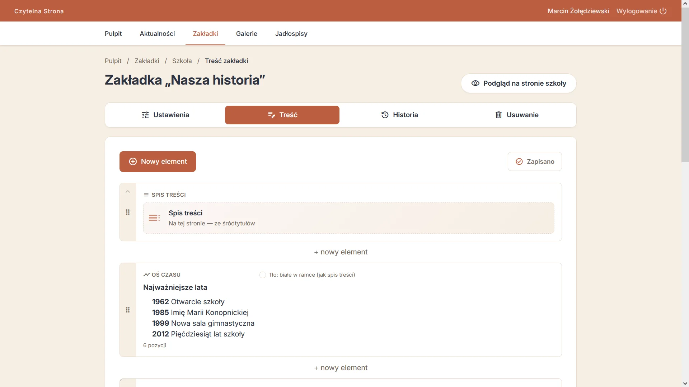
Task: Go to the Galerie menu item
Action: [247, 34]
